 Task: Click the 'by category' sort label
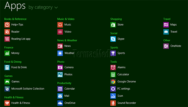tap(41, 7)
